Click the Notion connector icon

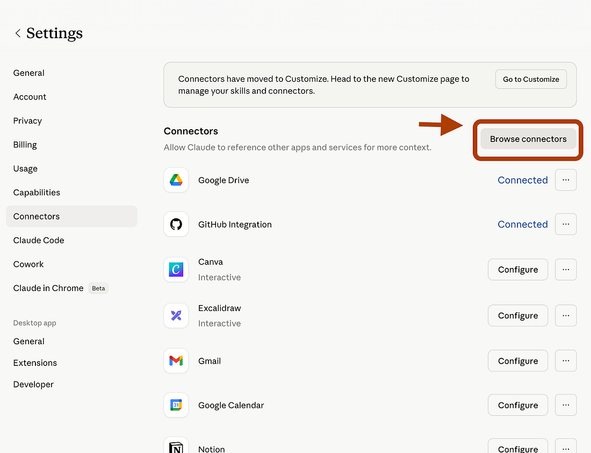coord(176,446)
